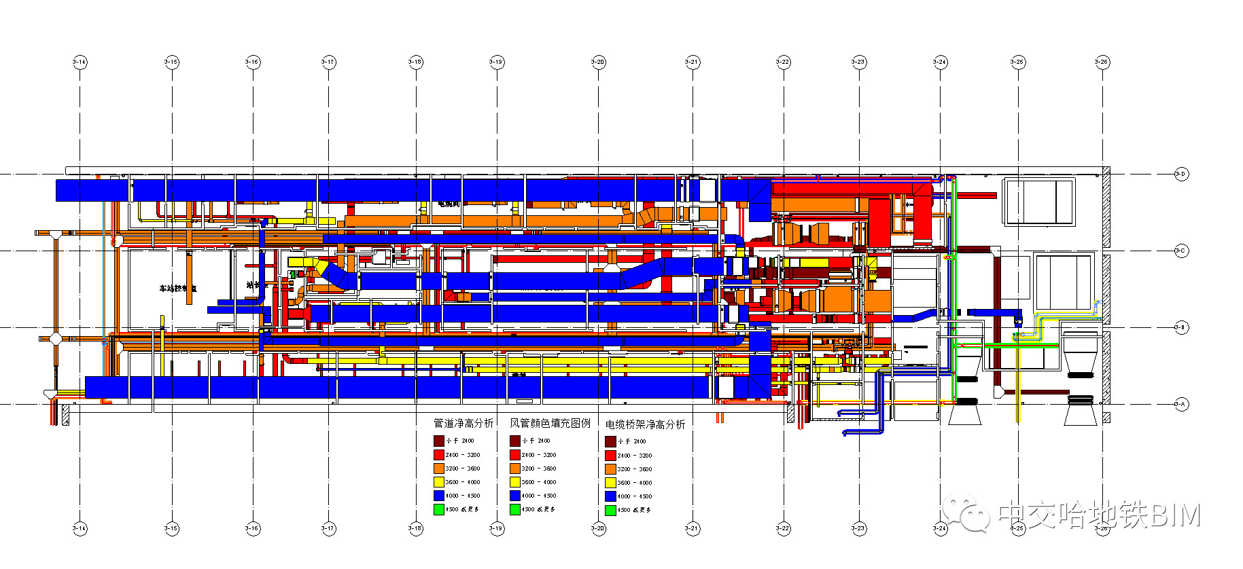
Task: Select bottom grid bubble 3-17
Action: tap(328, 528)
